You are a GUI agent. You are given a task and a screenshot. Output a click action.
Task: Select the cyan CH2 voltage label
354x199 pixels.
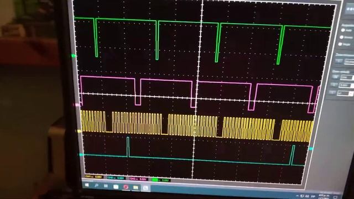point(116,178)
